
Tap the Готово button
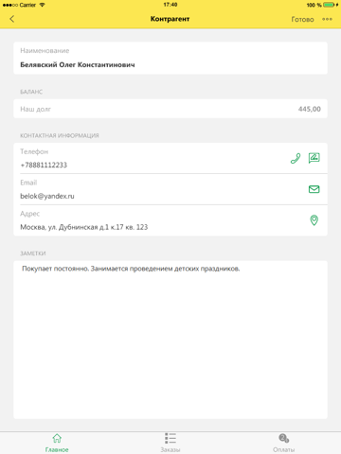pyautogui.click(x=302, y=20)
